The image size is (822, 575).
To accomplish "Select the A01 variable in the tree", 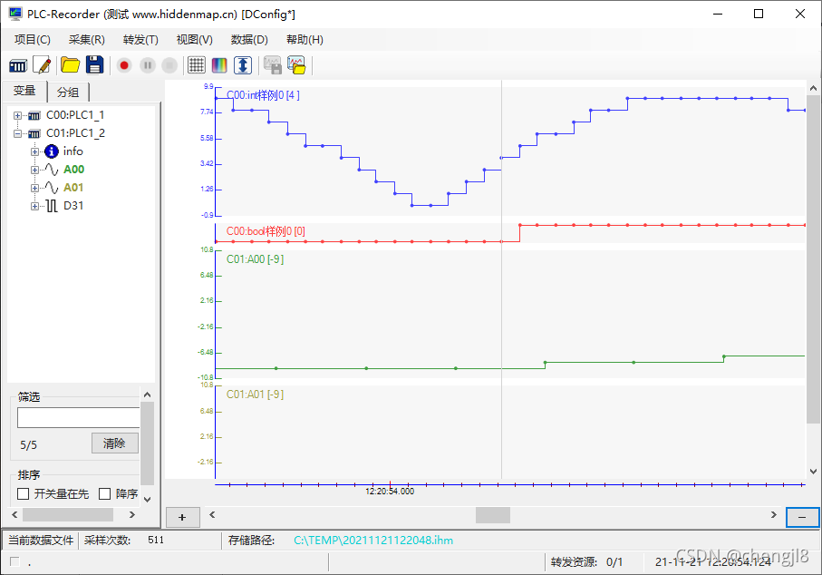I will coord(74,188).
